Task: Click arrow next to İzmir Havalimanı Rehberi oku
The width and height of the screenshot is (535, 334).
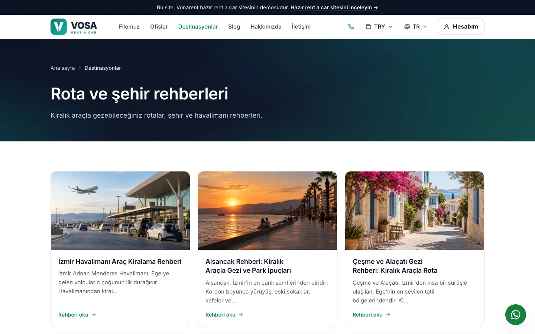Action: [x=94, y=315]
